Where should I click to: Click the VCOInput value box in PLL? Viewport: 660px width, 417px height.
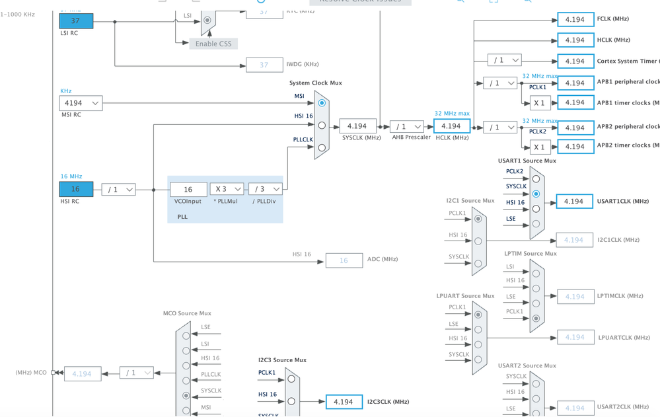click(188, 190)
